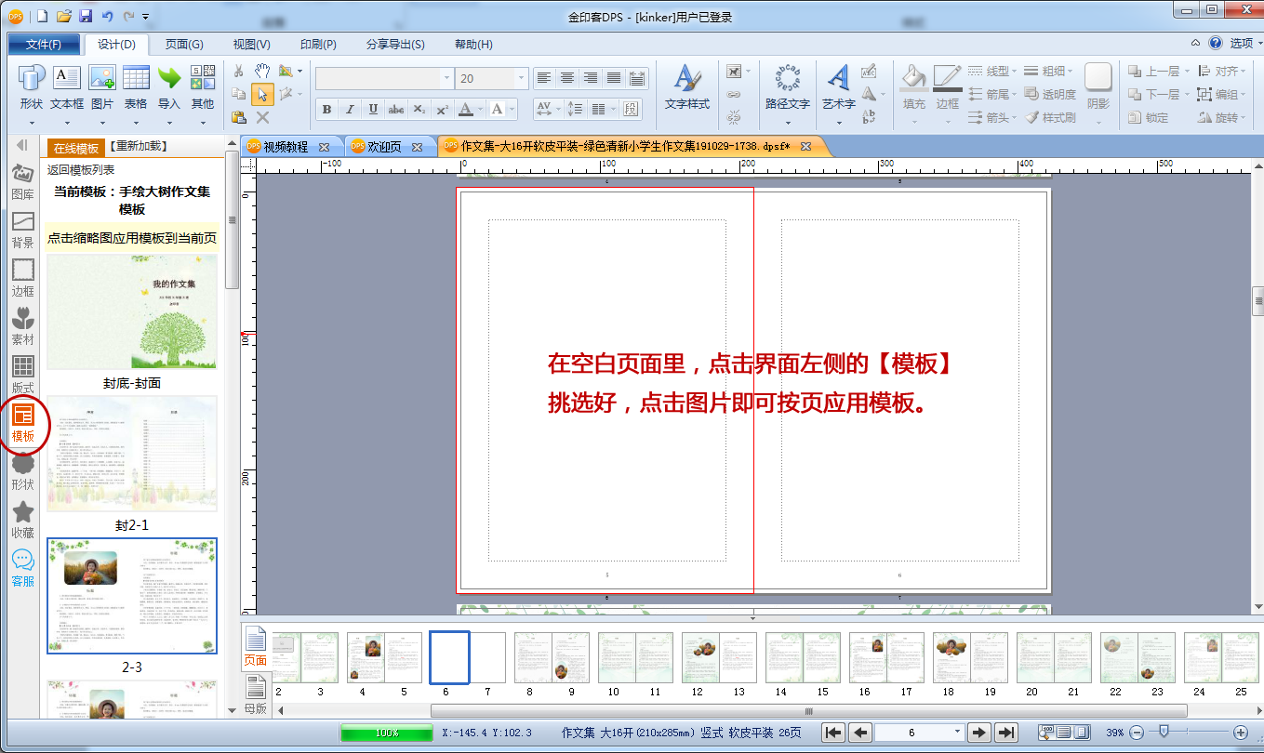Go to the previous page button

click(x=861, y=733)
